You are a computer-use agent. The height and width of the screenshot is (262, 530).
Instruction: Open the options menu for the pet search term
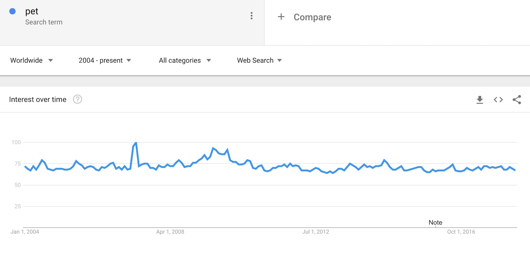click(x=251, y=16)
